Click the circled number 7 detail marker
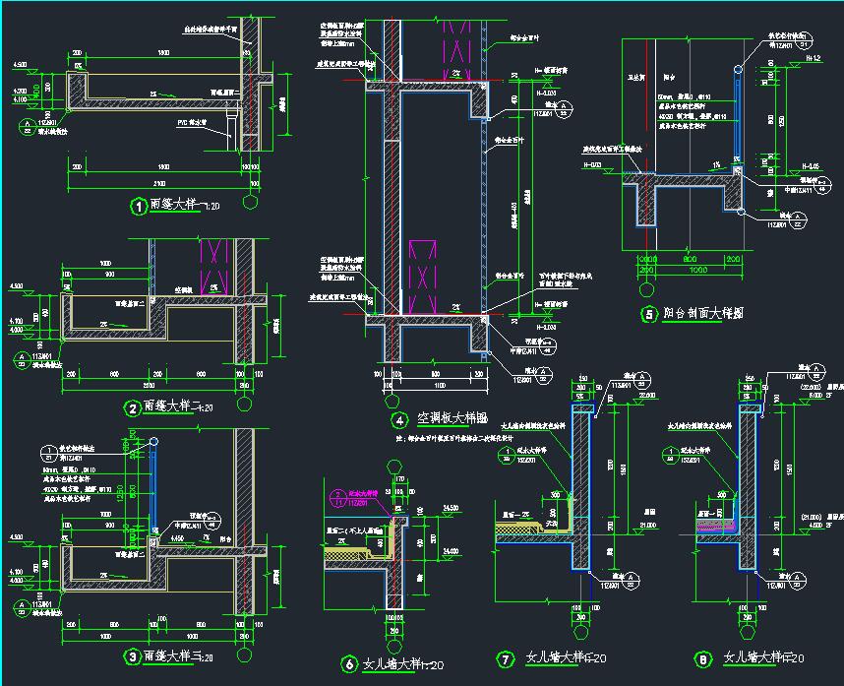Viewport: 844px width, 686px height. coord(505,659)
